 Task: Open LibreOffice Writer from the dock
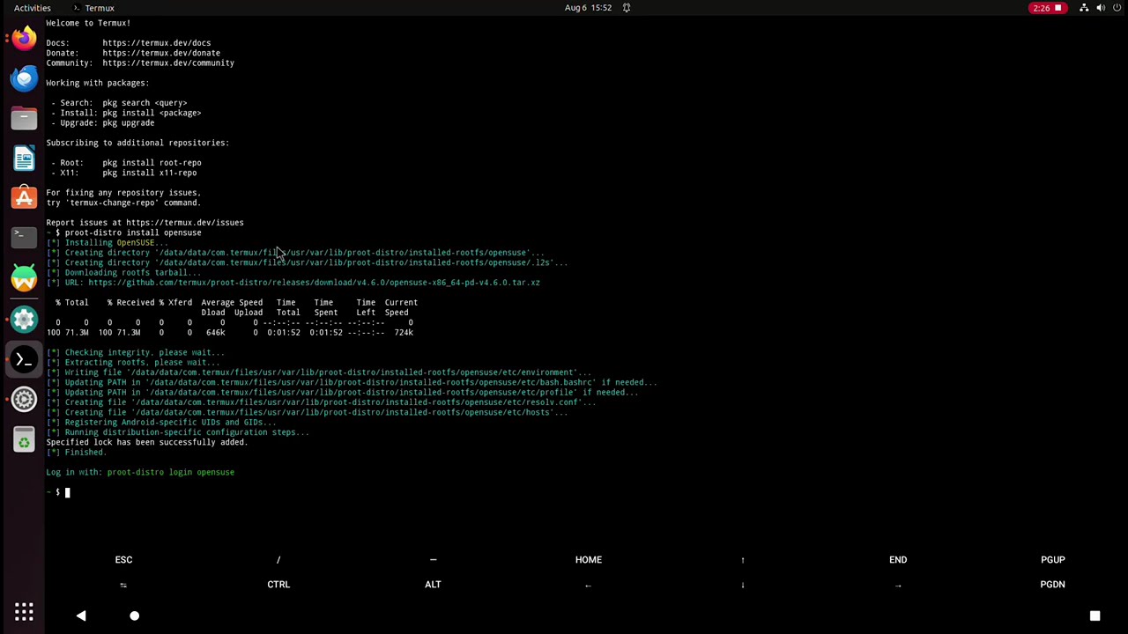[x=24, y=158]
